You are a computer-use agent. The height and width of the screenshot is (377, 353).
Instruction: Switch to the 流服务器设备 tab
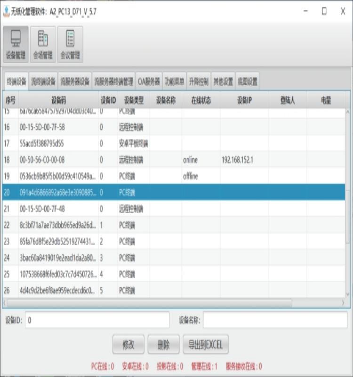(x=75, y=82)
